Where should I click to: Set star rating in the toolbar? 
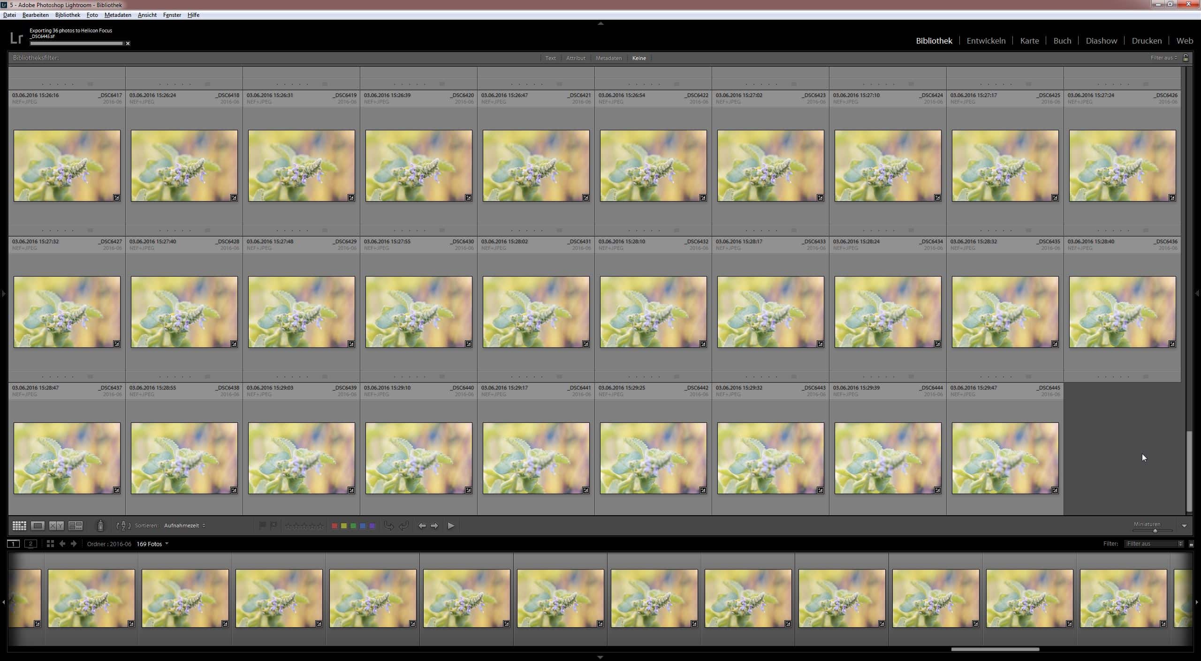tap(304, 526)
